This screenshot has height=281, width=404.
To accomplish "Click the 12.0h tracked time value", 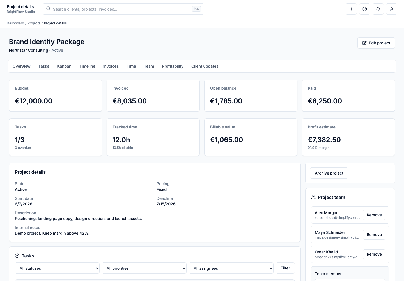I will tap(121, 140).
